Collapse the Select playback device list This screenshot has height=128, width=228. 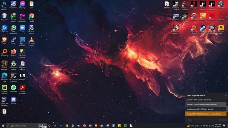tap(226, 96)
